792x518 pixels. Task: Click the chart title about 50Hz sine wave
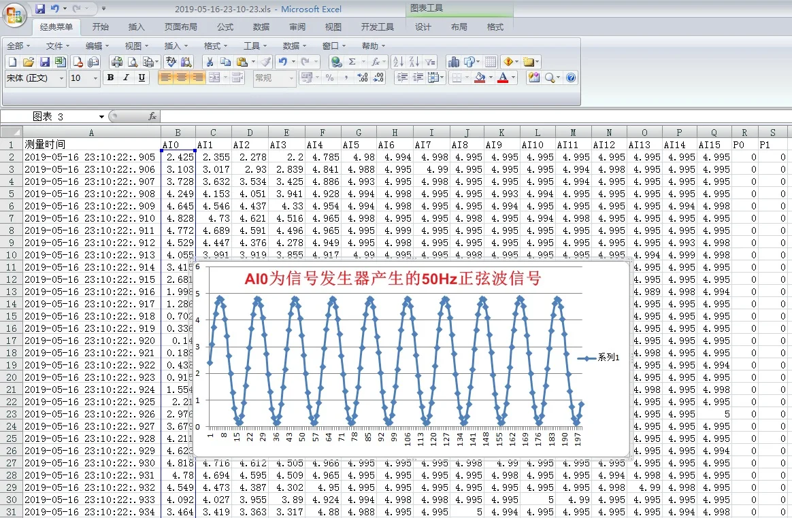[x=393, y=279]
